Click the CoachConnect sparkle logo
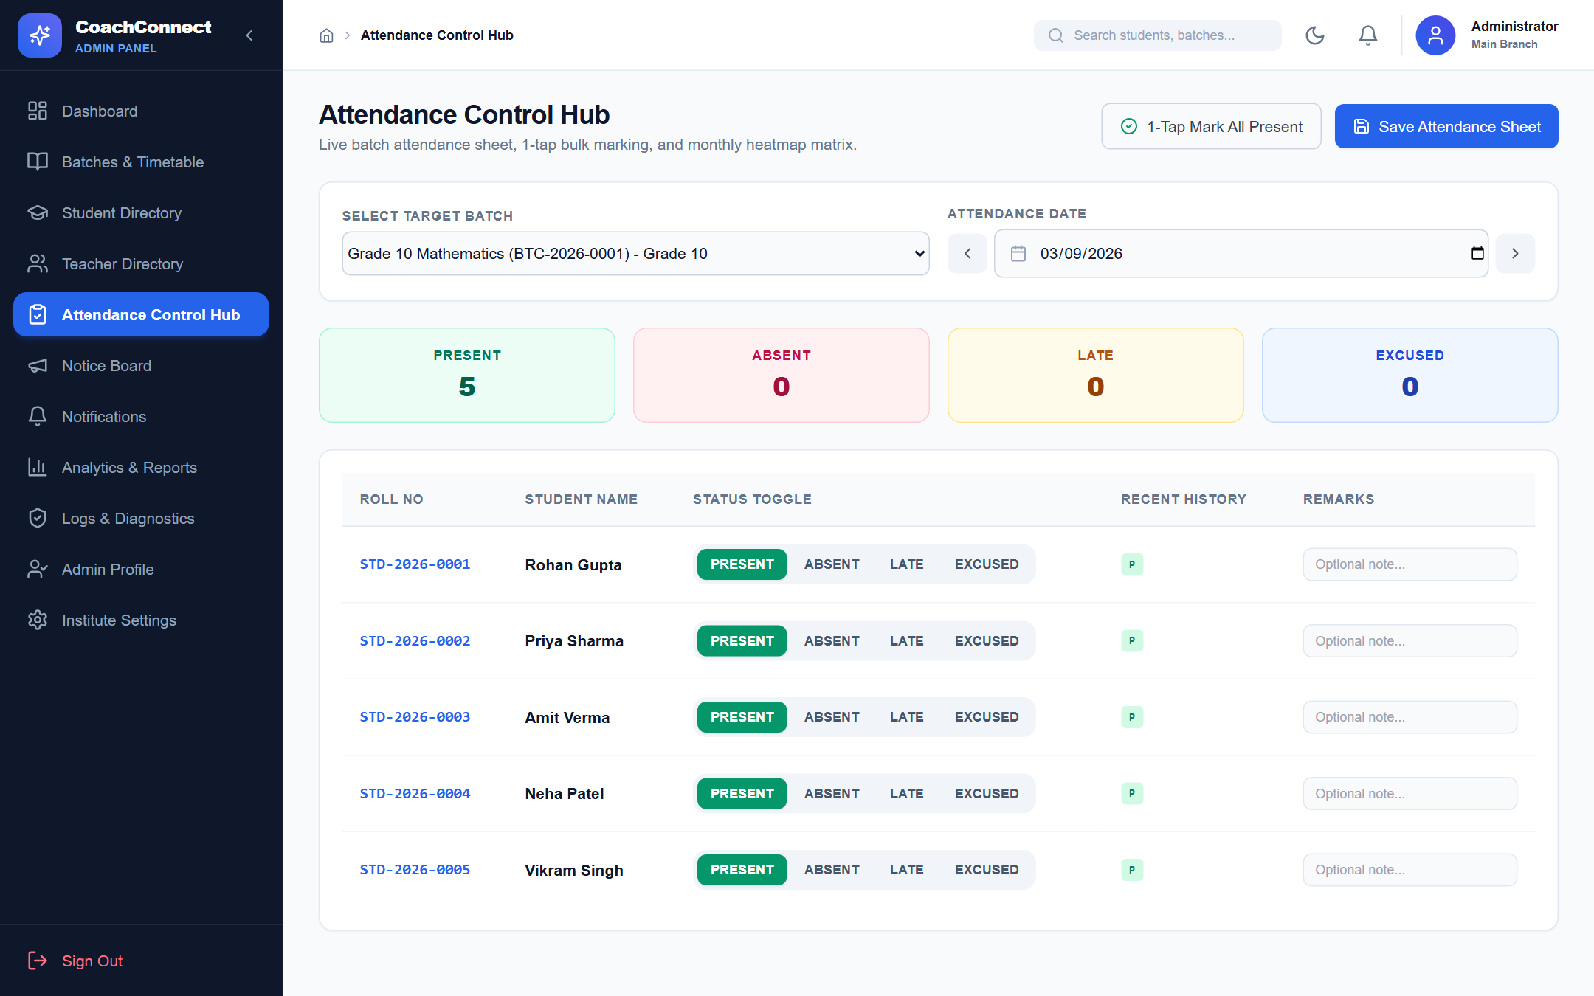This screenshot has height=996, width=1594. coord(40,35)
